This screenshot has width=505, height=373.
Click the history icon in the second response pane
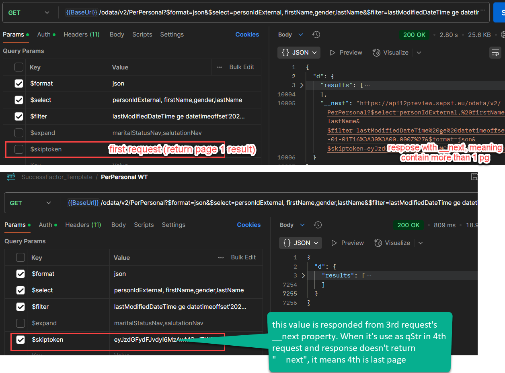pos(318,225)
